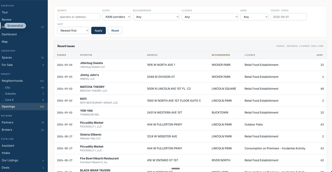Screen dimensions: 332x172
Task: Click operator name ROTI
Action: pyautogui.click(x=83, y=99)
